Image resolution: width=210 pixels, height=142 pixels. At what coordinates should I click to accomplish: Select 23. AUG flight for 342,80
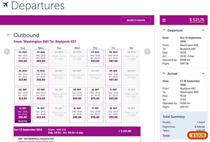pos(23,58)
